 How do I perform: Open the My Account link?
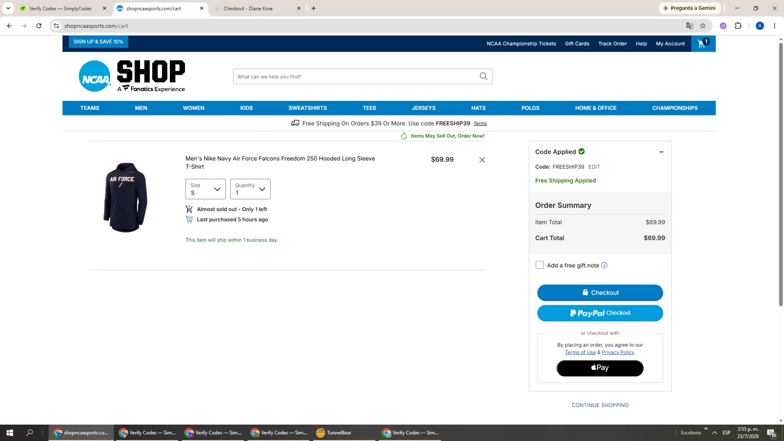671,44
